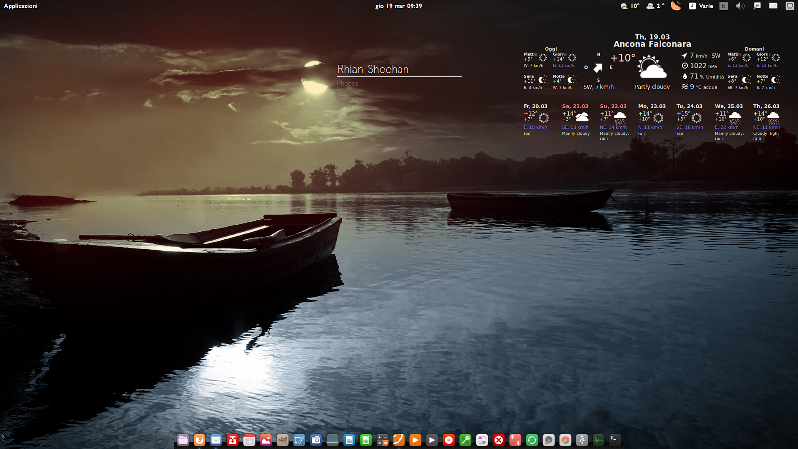Open the session monitor icon in the panel corner

tap(790, 6)
